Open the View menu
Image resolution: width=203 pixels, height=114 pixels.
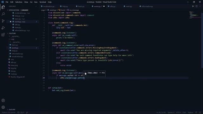[x=26, y=2]
